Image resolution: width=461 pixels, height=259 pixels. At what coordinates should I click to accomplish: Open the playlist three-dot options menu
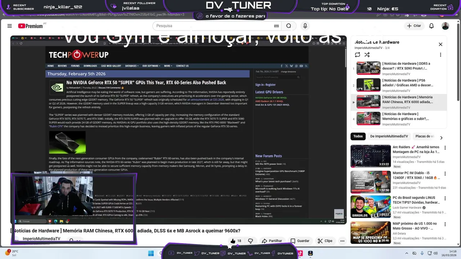pos(440,55)
